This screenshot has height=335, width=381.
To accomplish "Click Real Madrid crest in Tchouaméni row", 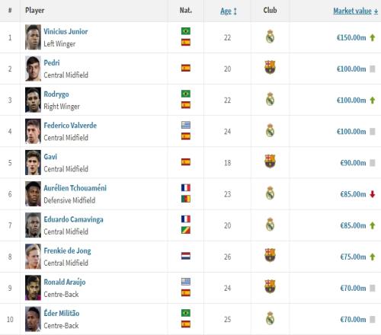I will click(270, 193).
